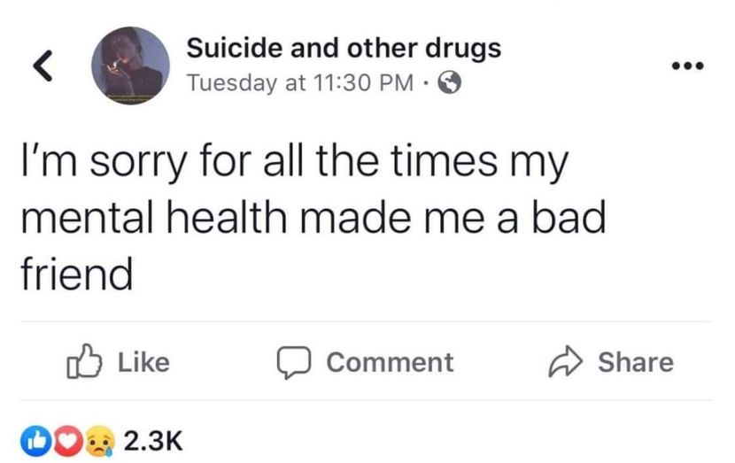Screen dimensions: 735x463
Task: Click the blue Like reaction emoji
Action: [35, 441]
